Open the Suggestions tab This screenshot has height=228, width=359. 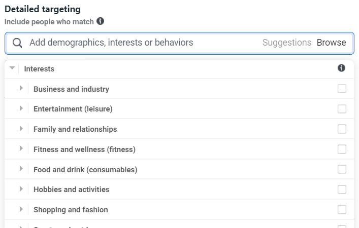click(x=287, y=43)
